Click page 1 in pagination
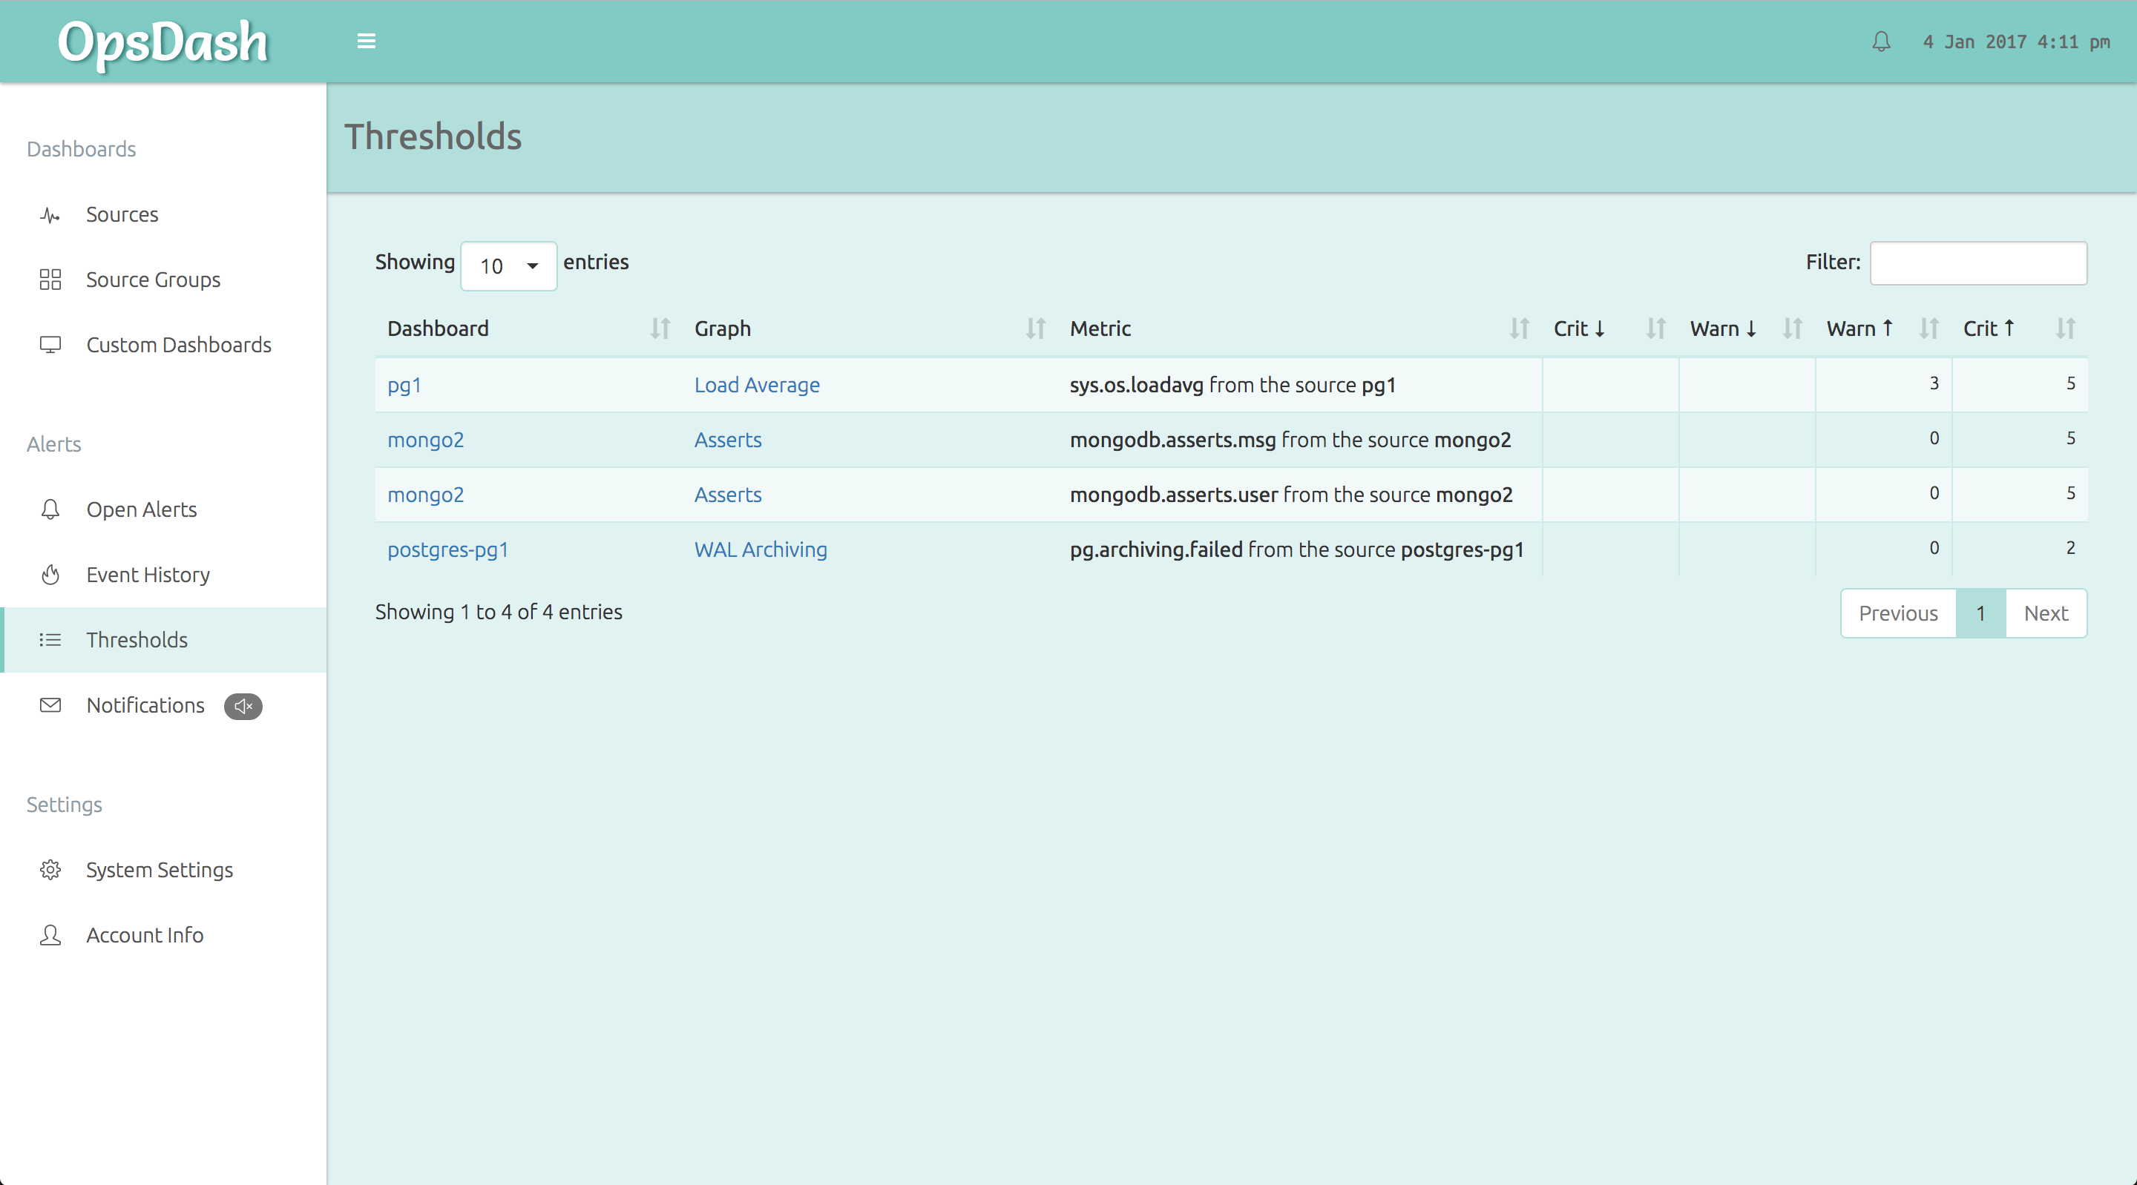This screenshot has height=1185, width=2137. (1980, 613)
